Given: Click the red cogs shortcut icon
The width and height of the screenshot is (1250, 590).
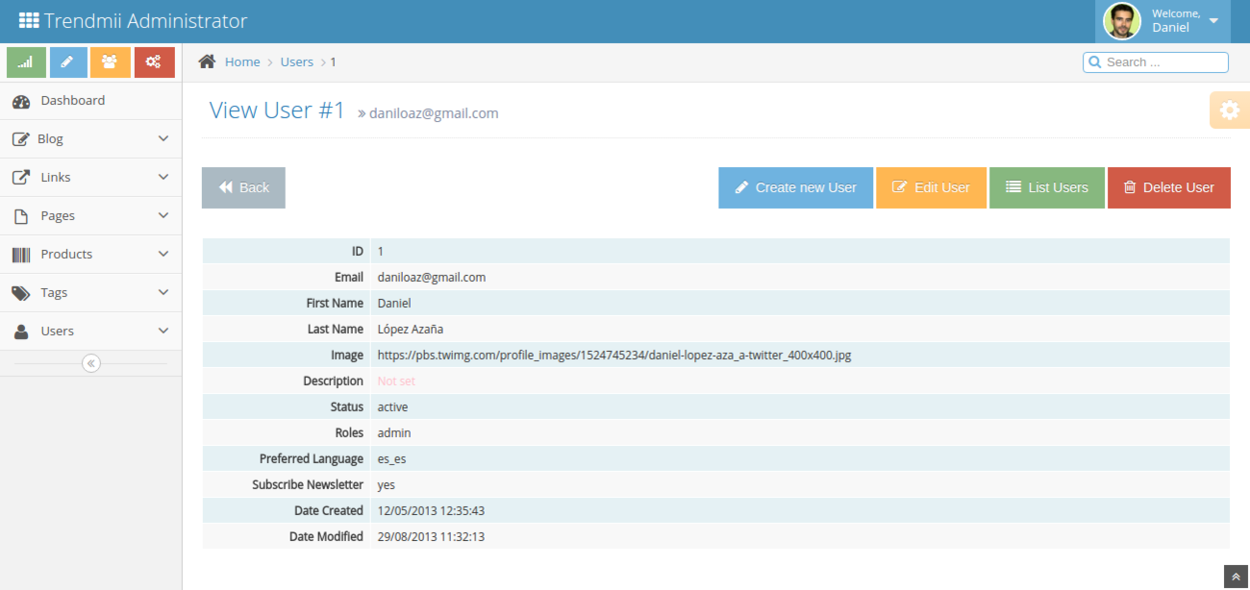Looking at the screenshot, I should [x=154, y=62].
